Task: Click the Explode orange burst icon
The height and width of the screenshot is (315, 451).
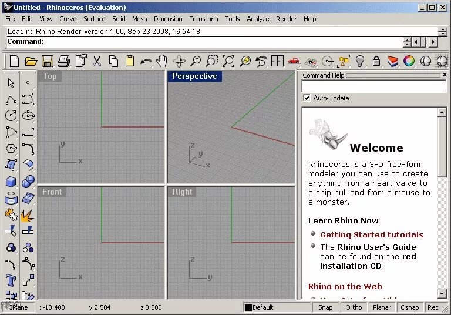Action: (28, 215)
